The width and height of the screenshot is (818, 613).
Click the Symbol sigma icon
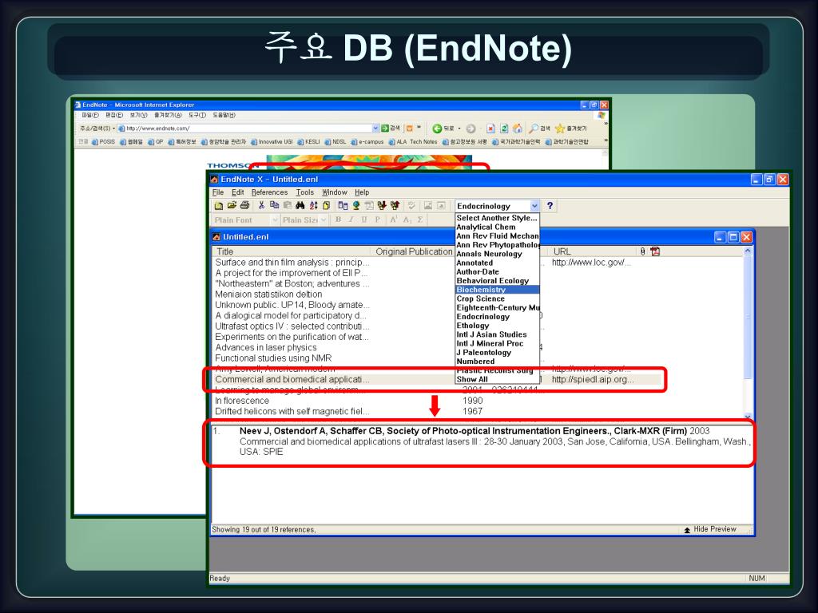coord(420,219)
